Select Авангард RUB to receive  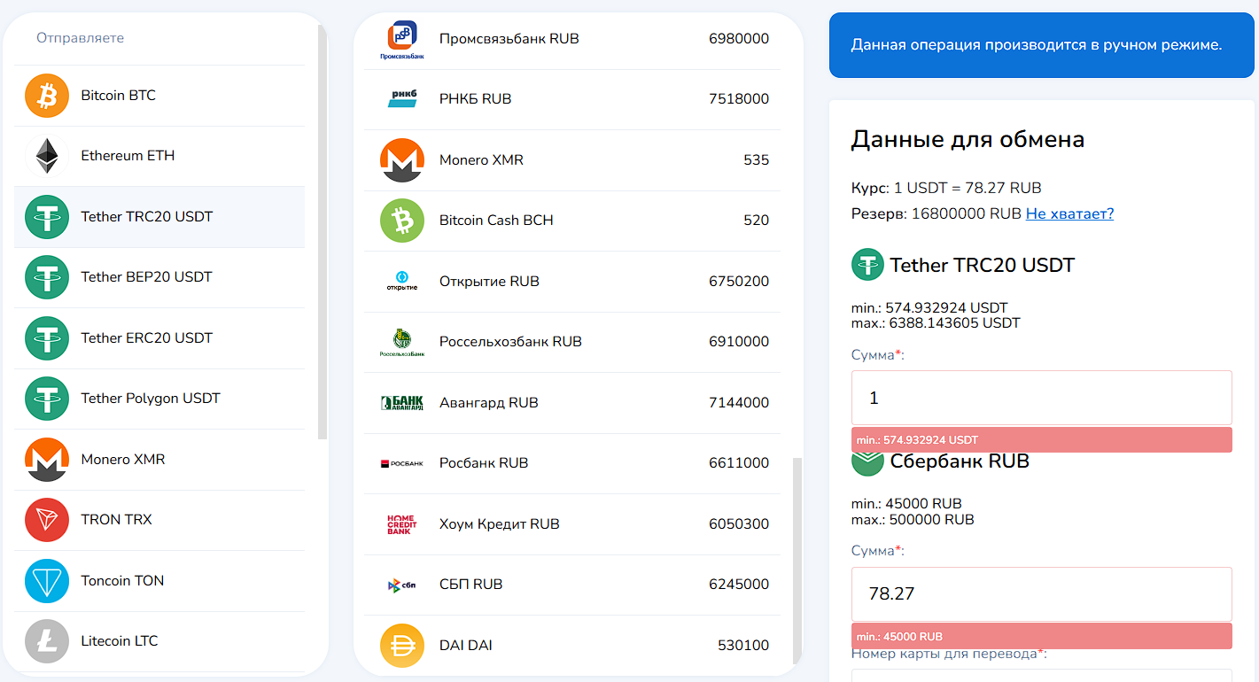click(572, 403)
